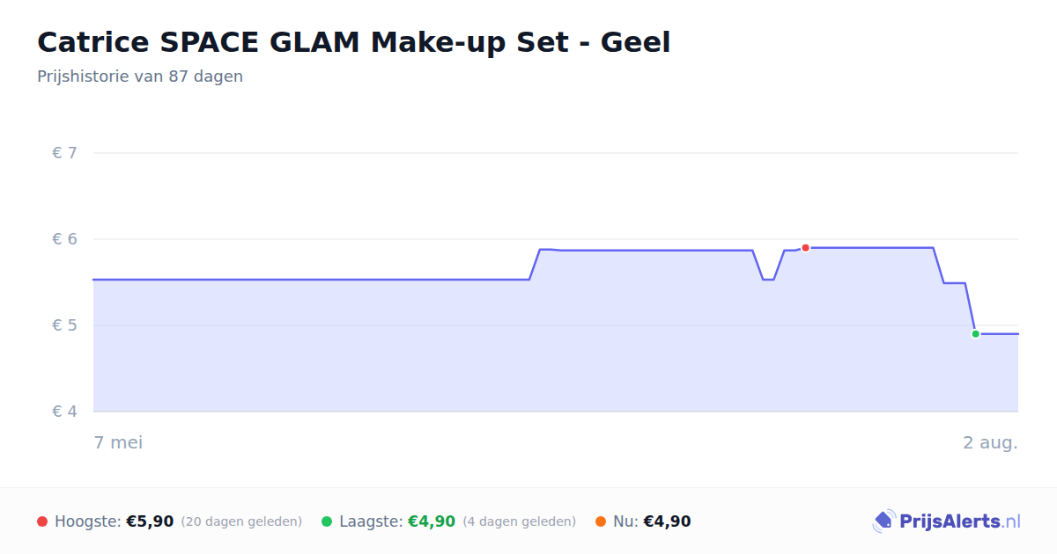The width and height of the screenshot is (1057, 554).
Task: Click the Prijshistorie van 87 dagen subtitle
Action: [140, 77]
